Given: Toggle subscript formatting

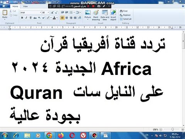Looking at the screenshot, I should point(39,18).
